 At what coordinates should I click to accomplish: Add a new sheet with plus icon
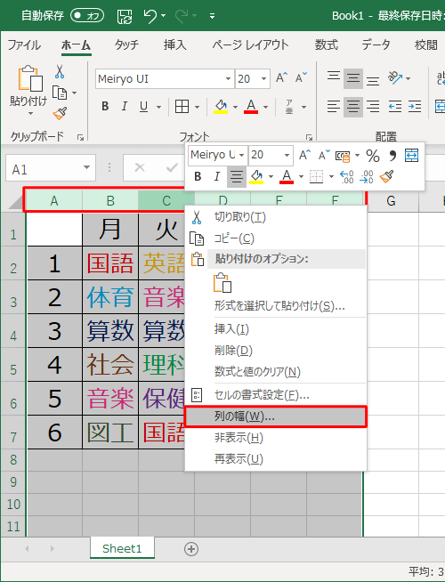click(x=191, y=549)
